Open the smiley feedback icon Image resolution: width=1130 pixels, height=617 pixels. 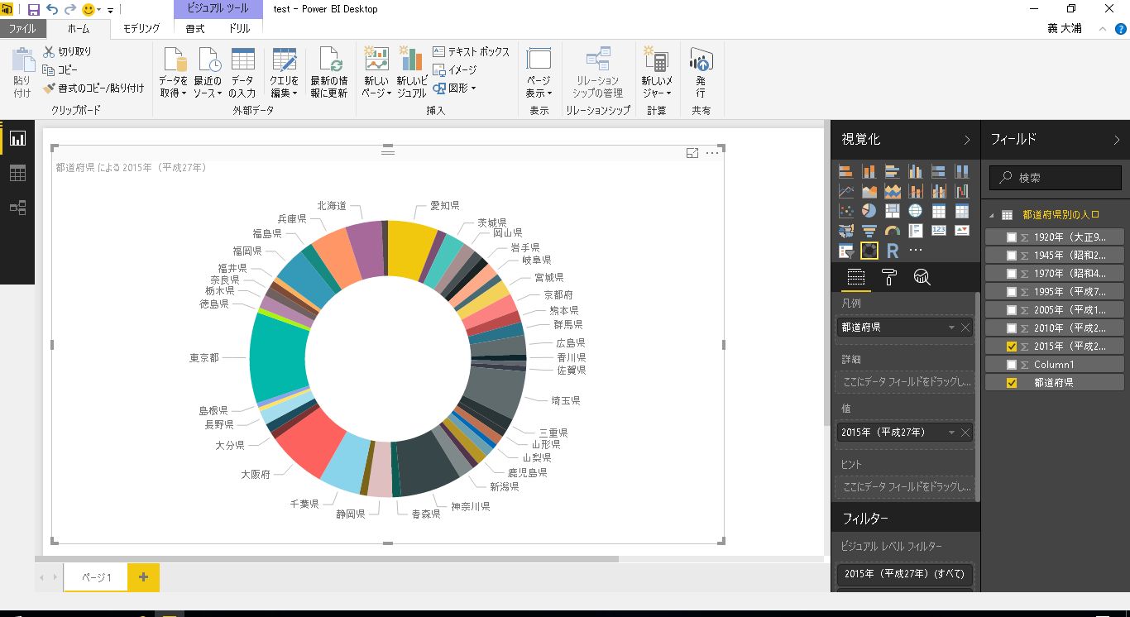click(89, 10)
